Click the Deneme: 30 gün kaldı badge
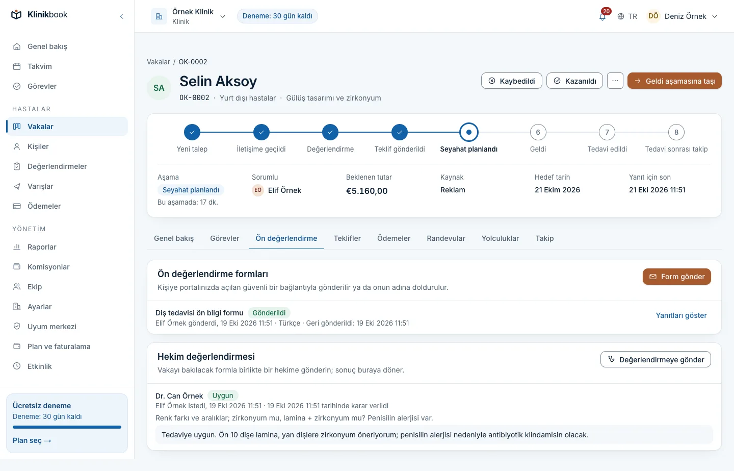This screenshot has width=734, height=471. (x=277, y=16)
